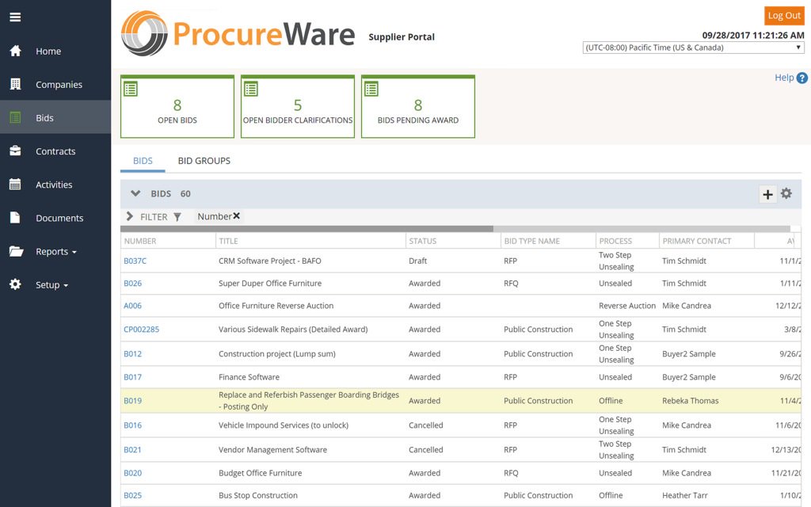Image resolution: width=811 pixels, height=507 pixels.
Task: Open the 8 Open Bids card
Action: pos(177,107)
